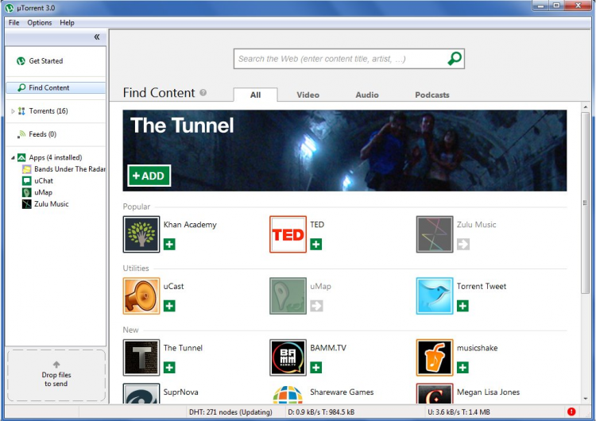Add Torrent Tweet with plus icon
The width and height of the screenshot is (596, 421).
point(462,306)
